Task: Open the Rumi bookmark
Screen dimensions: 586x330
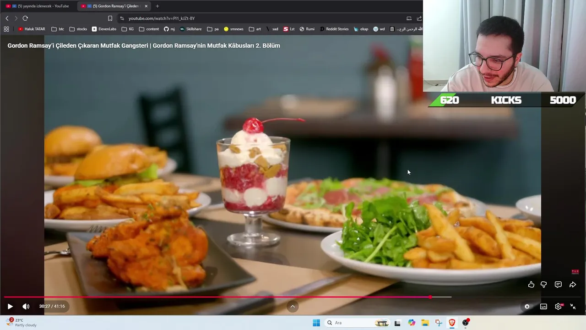Action: pos(307,29)
